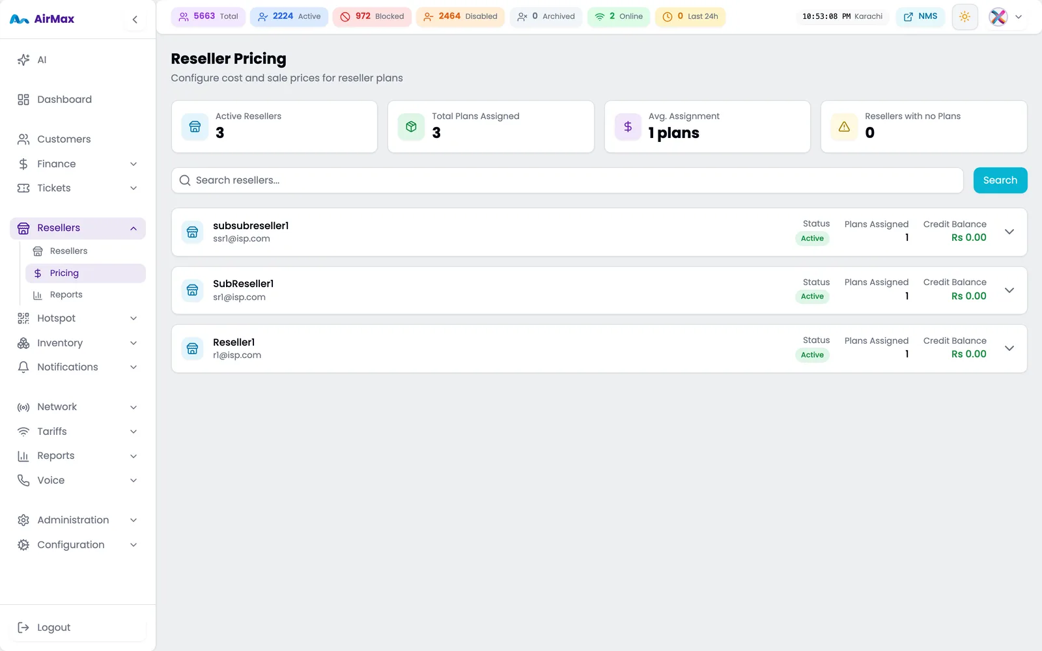1042x651 pixels.
Task: Expand the Configuration menu chevron
Action: [134, 545]
